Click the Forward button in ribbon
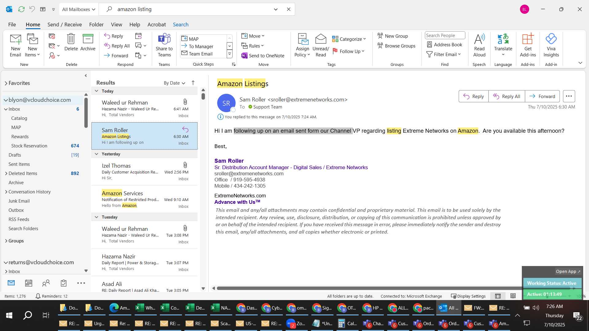Screen dimensions: 589x331 116,55
